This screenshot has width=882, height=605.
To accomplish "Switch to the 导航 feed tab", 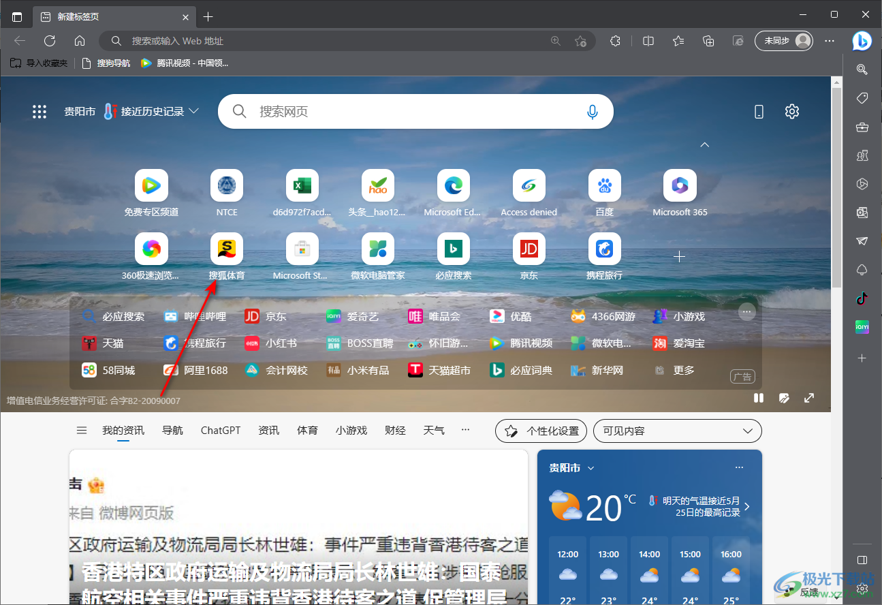I will [172, 431].
